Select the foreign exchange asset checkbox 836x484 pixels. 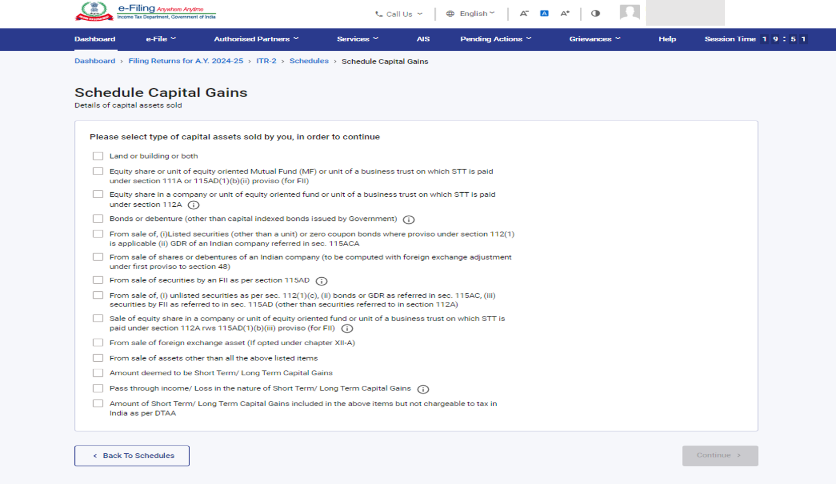click(x=98, y=343)
